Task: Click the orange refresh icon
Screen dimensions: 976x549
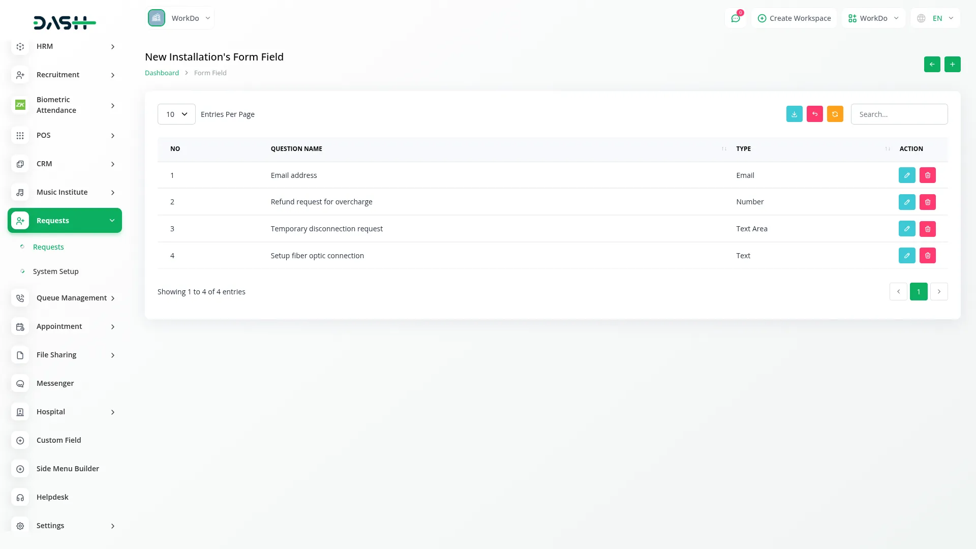Action: [835, 114]
